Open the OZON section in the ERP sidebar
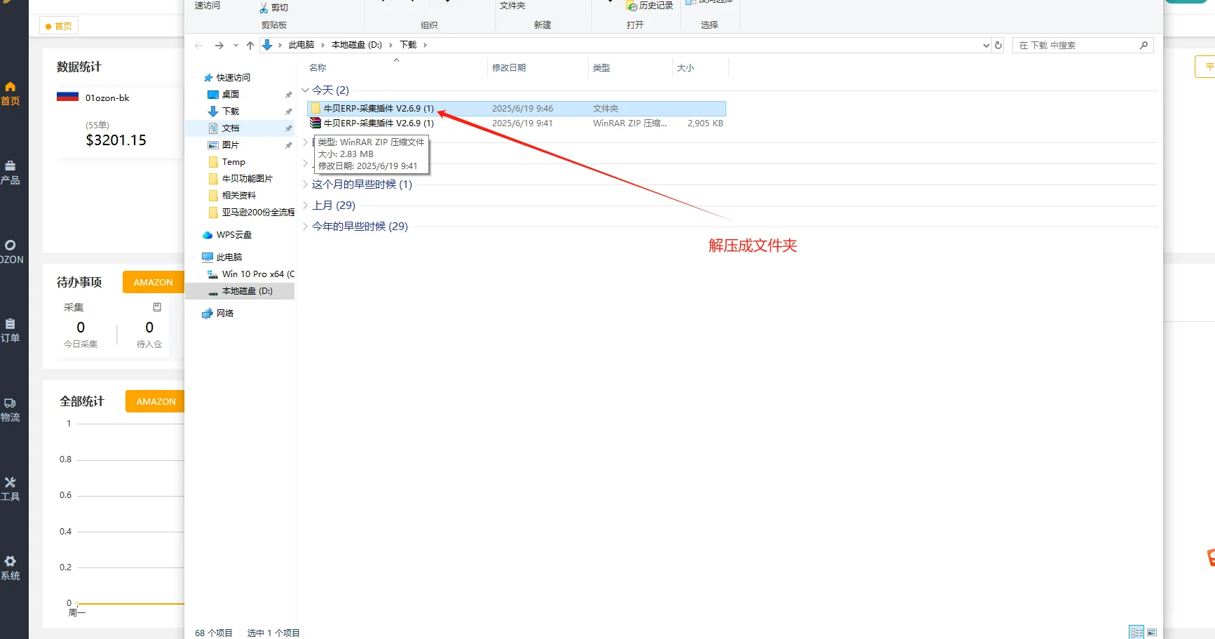 pyautogui.click(x=11, y=252)
